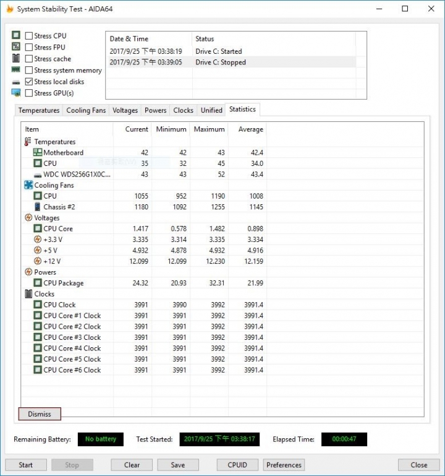The image size is (445, 476).
Task: Click the blue fan icon of Cooling Fans
Action: tap(28, 185)
